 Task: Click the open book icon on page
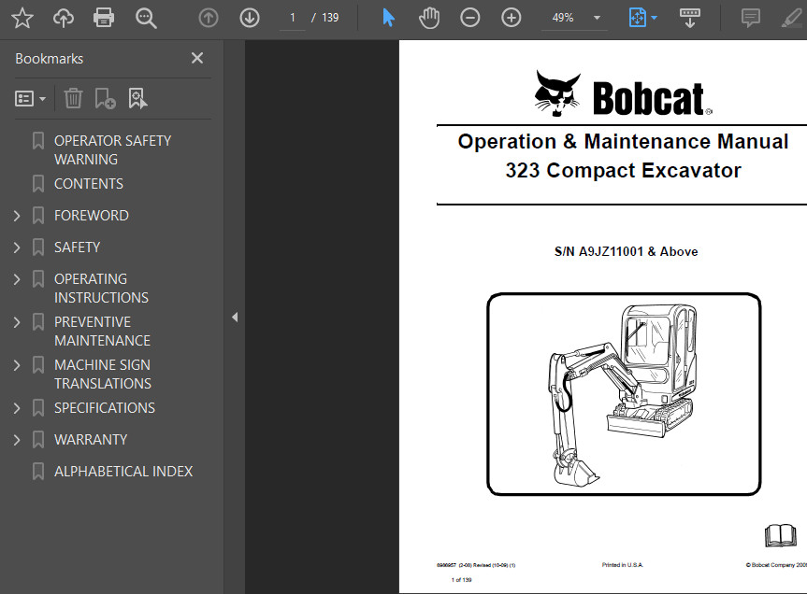coord(781,536)
